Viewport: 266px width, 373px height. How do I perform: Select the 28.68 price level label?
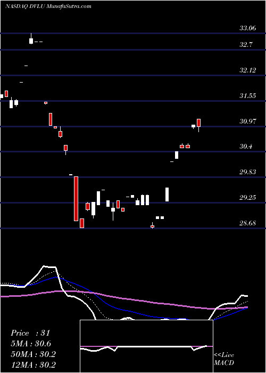(x=248, y=223)
